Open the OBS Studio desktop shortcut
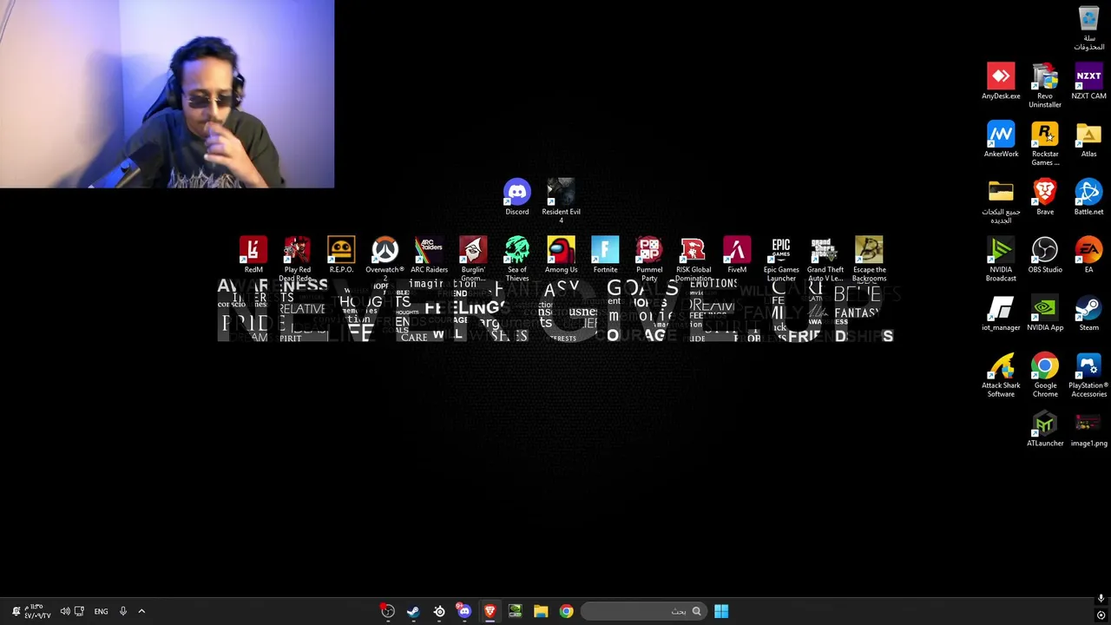Image resolution: width=1111 pixels, height=625 pixels. [1045, 255]
